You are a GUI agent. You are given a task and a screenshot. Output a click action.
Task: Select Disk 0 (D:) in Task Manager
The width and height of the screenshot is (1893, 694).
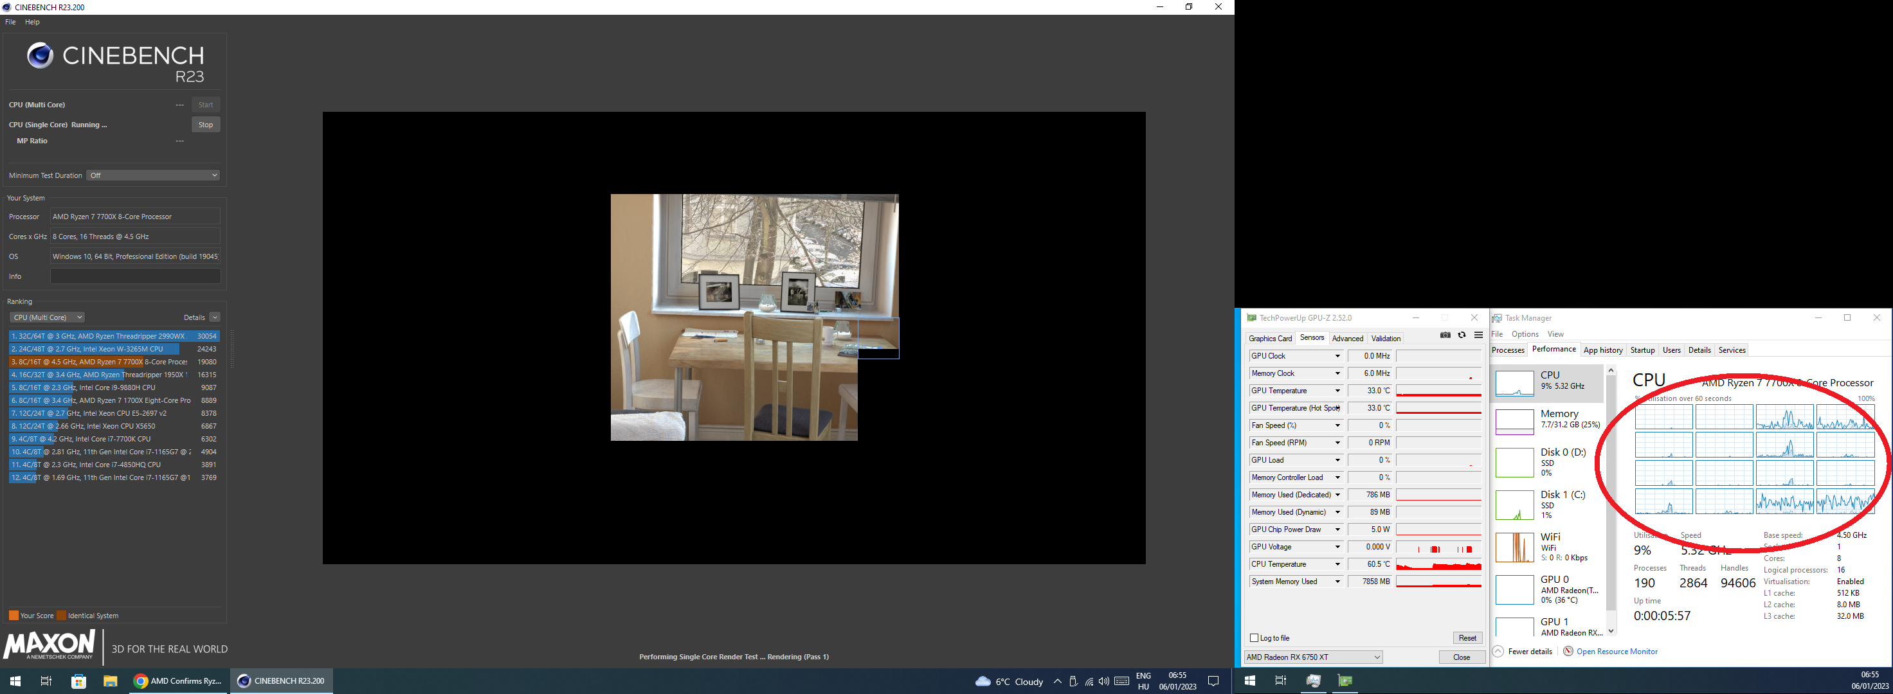[x=1548, y=463]
